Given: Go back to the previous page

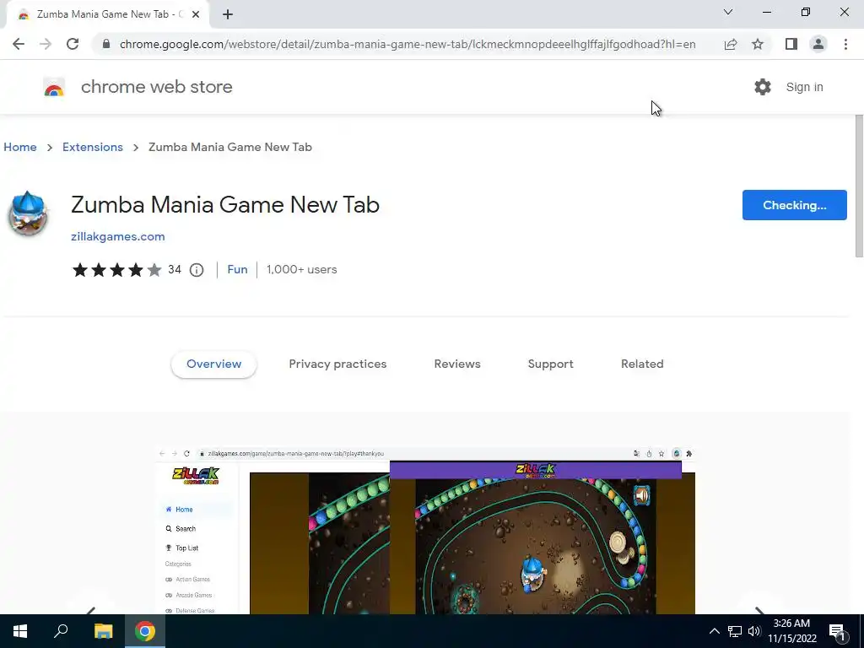Looking at the screenshot, I should tap(19, 44).
